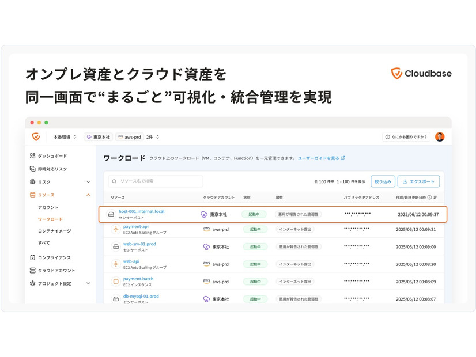
Task: Click the コンプライアンス clipboard icon
Action: (x=33, y=257)
